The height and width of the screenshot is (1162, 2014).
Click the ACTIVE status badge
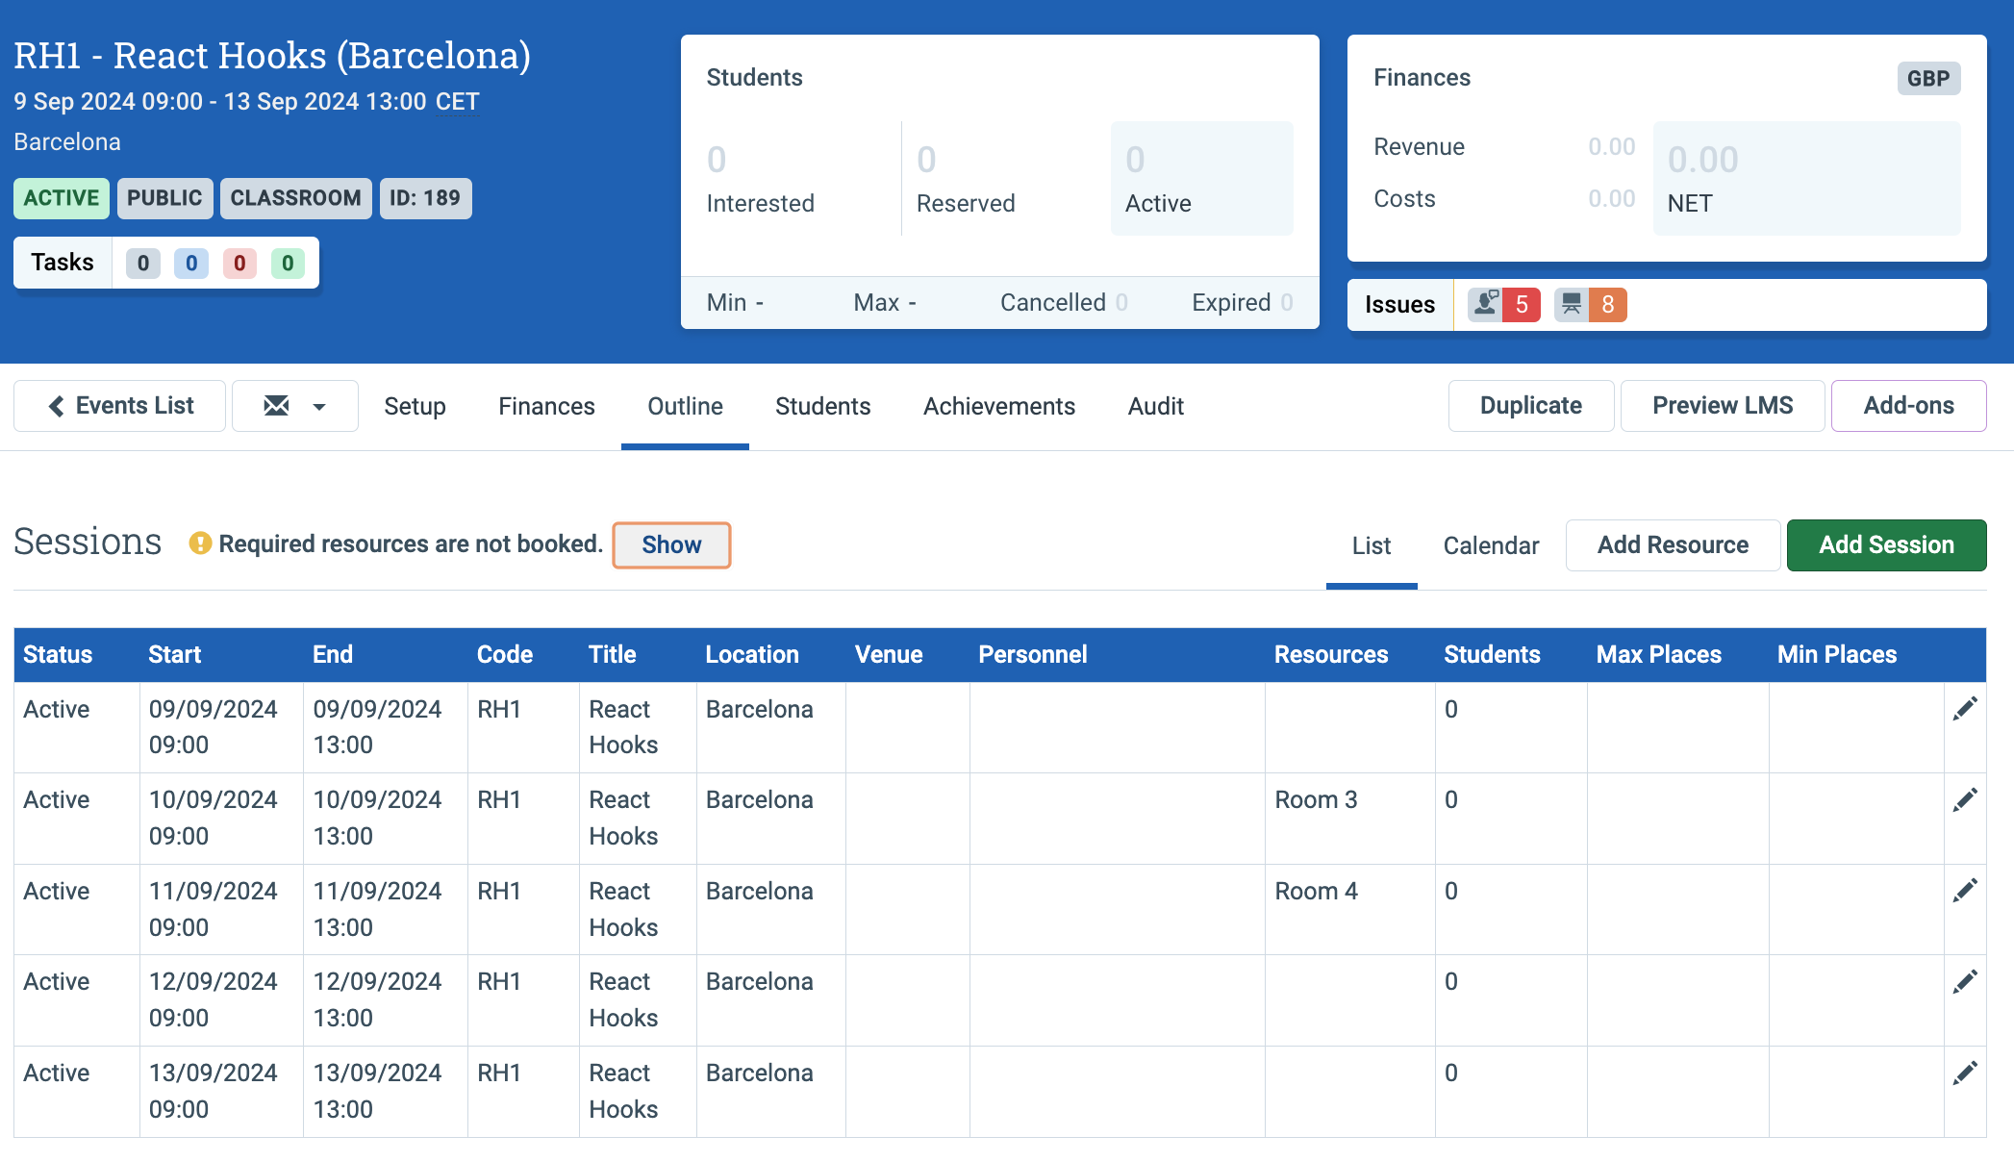point(62,198)
